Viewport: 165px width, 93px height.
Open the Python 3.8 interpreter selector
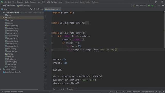tap(143, 92)
